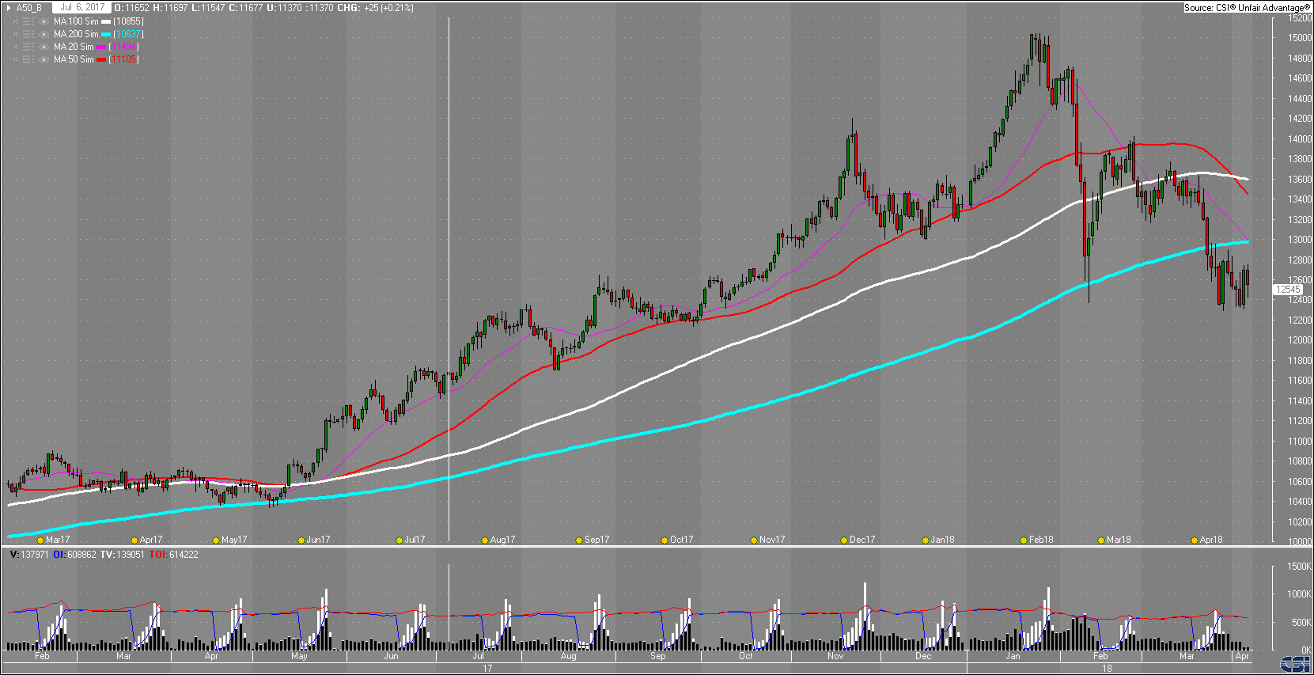Image resolution: width=1314 pixels, height=675 pixels.
Task: Click the 12545 current price tag
Action: click(1287, 290)
